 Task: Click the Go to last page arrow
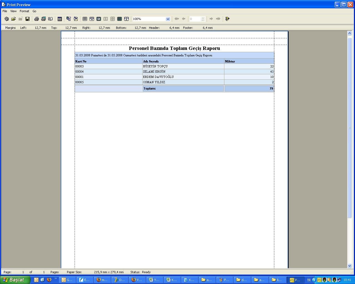pyautogui.click(x=218, y=19)
